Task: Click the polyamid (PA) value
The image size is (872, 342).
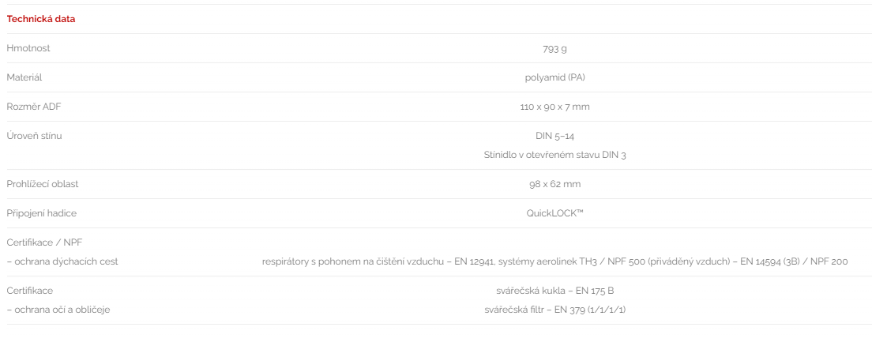Action: (x=554, y=78)
